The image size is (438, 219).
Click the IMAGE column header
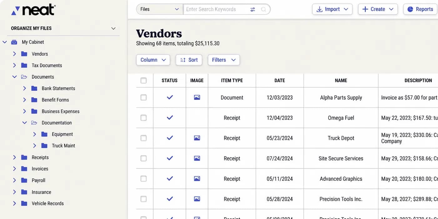click(197, 80)
